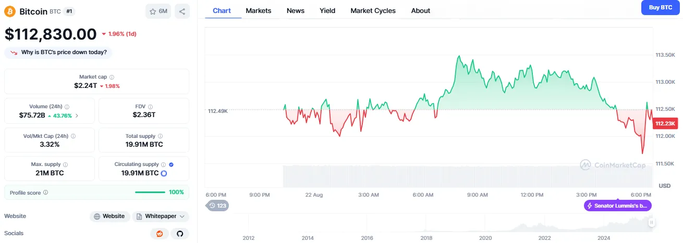Click 'Why is BTC's price down today?'
The width and height of the screenshot is (683, 243).
[x=58, y=53]
